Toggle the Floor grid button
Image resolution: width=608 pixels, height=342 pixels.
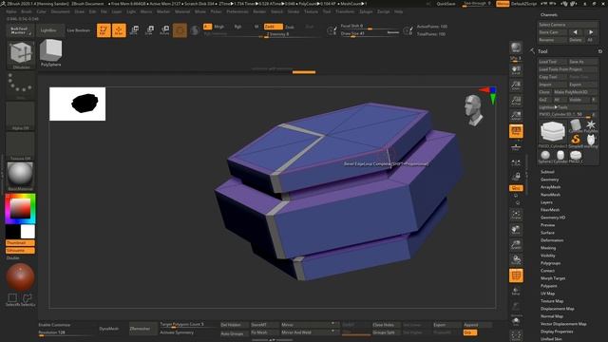tap(516, 146)
